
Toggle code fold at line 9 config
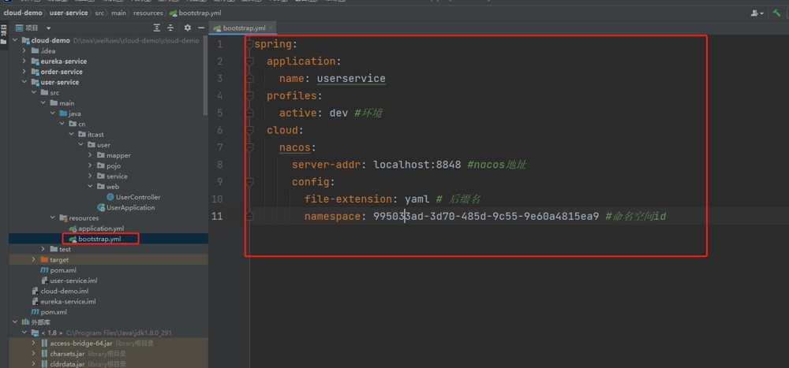coord(249,181)
